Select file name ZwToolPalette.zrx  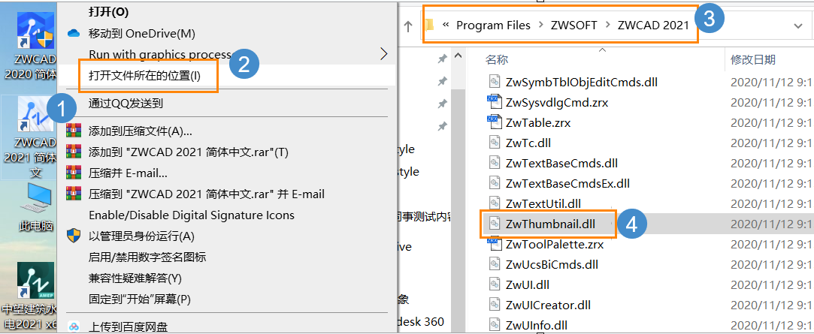pos(555,244)
